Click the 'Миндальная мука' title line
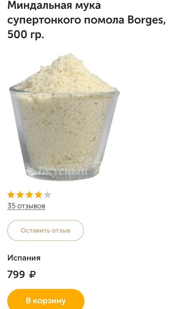Viewport: 180px width, 309px height. click(x=54, y=6)
